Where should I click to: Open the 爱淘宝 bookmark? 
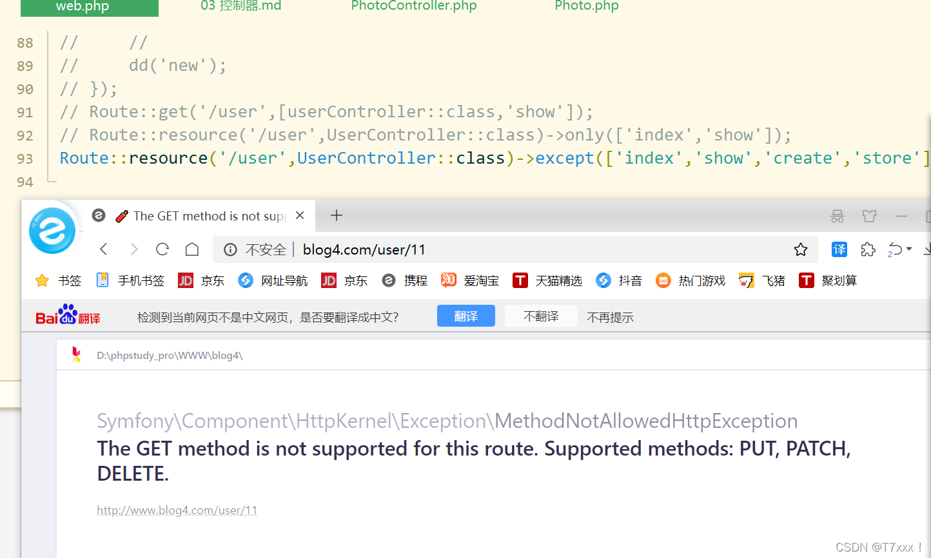coord(470,281)
